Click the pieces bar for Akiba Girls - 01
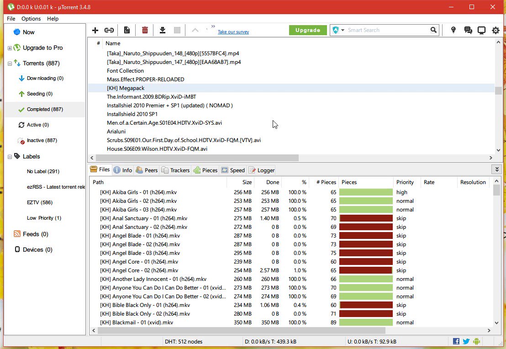 pos(366,192)
